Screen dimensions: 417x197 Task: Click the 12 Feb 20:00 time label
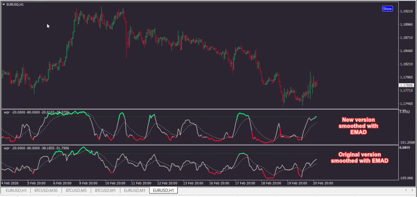pyautogui.click(x=167, y=183)
